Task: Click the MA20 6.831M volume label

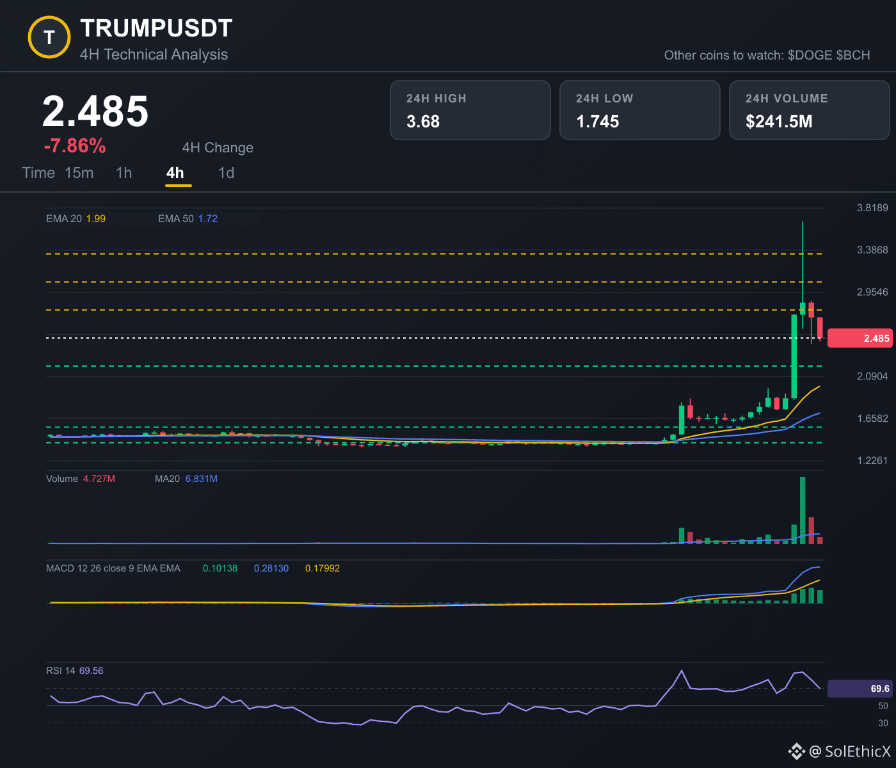Action: pos(186,479)
